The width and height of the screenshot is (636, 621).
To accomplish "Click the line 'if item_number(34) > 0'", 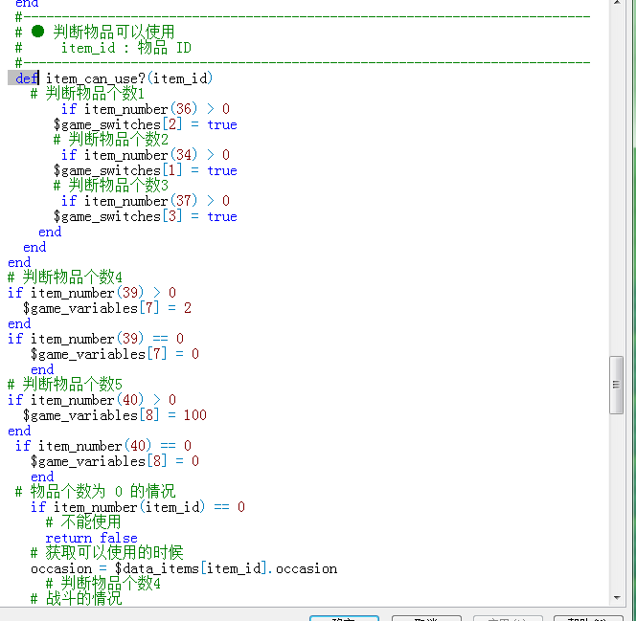I will click(x=146, y=155).
